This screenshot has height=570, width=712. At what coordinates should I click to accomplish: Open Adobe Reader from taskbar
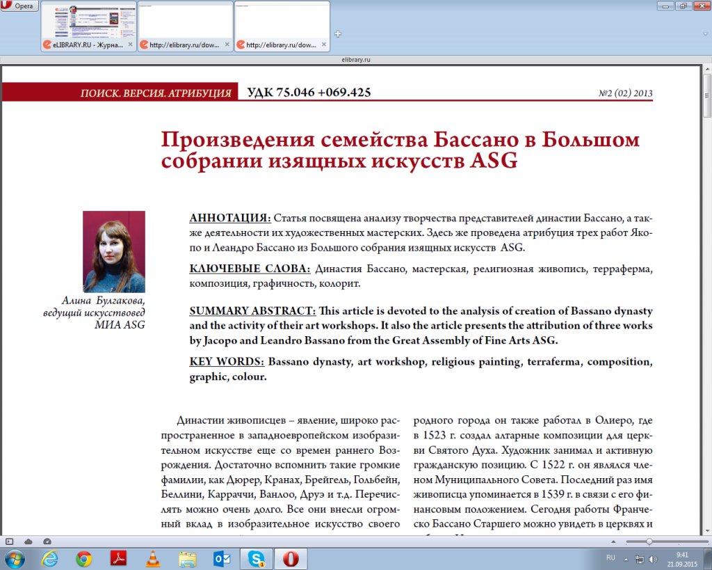click(118, 559)
